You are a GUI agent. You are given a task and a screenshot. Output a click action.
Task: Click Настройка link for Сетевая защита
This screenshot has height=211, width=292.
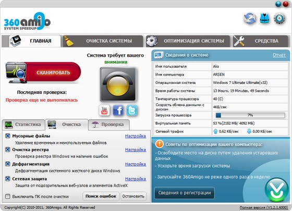tap(136, 179)
